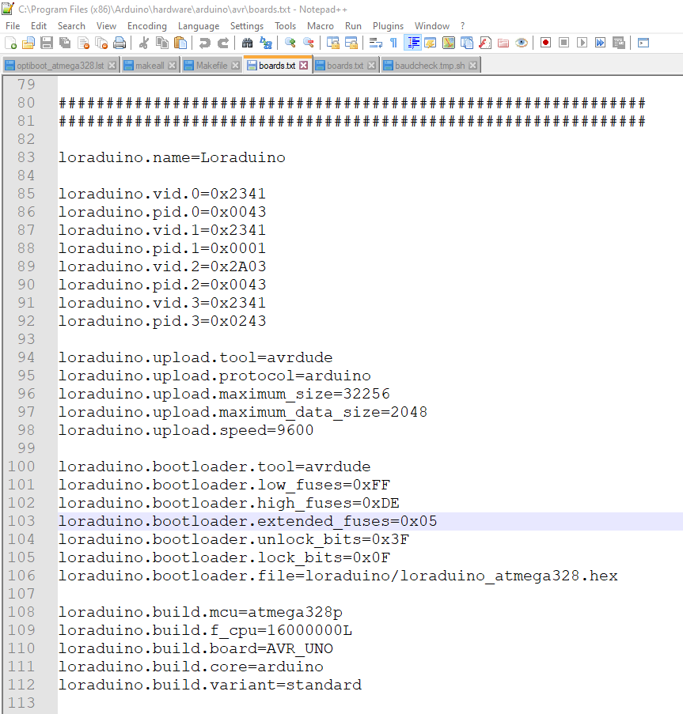Open the Encoding menu
Image resolution: width=683 pixels, height=714 pixels.
(x=147, y=26)
